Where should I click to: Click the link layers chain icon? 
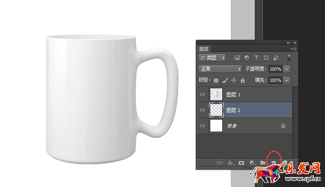pyautogui.click(x=219, y=163)
